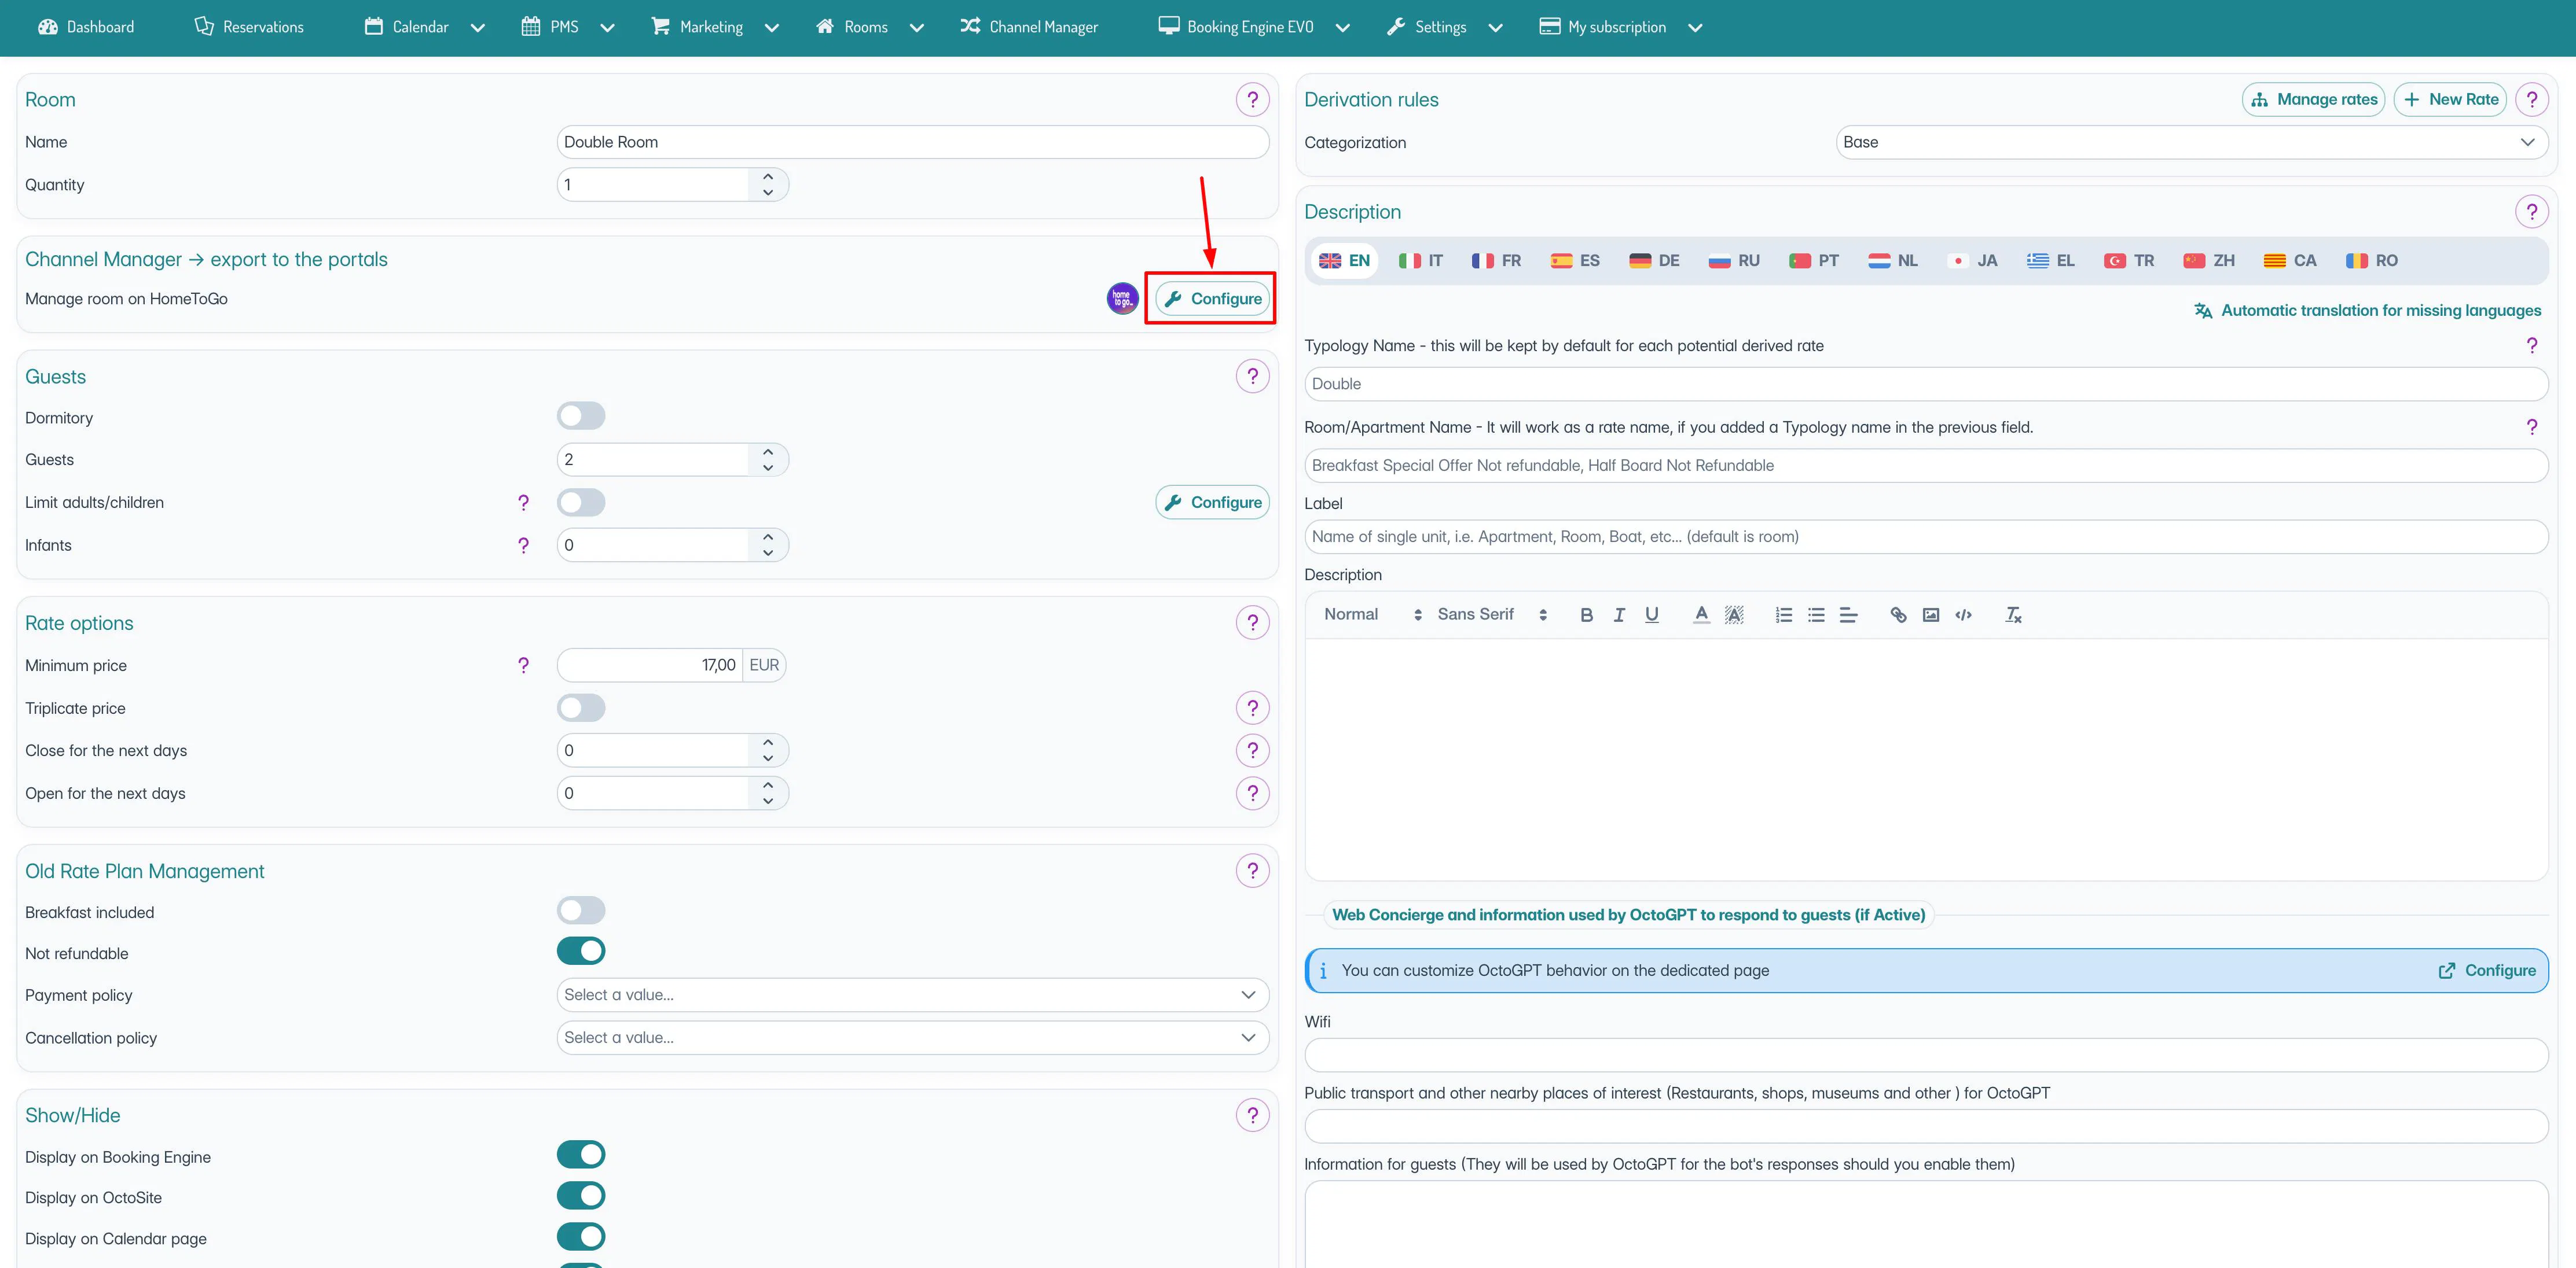Insert a link using editor toolbar icon
This screenshot has width=2576, height=1268.
[x=1897, y=614]
